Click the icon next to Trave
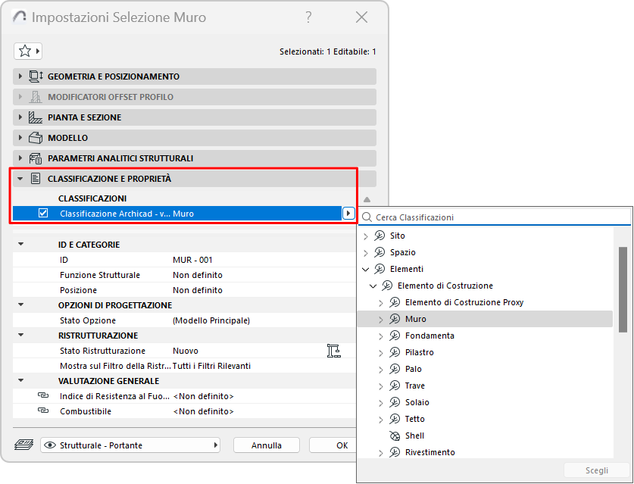The height and width of the screenshot is (484, 634). [x=395, y=386]
